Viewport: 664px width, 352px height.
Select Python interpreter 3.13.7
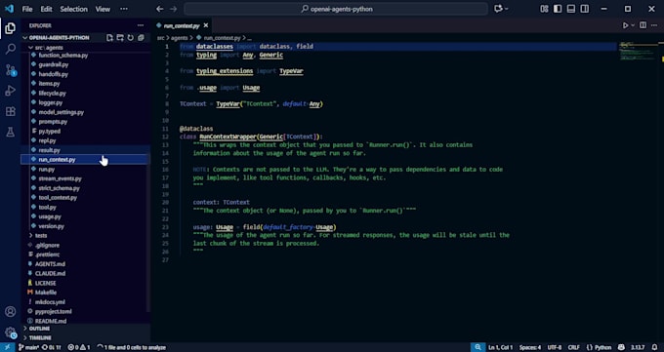click(638, 347)
